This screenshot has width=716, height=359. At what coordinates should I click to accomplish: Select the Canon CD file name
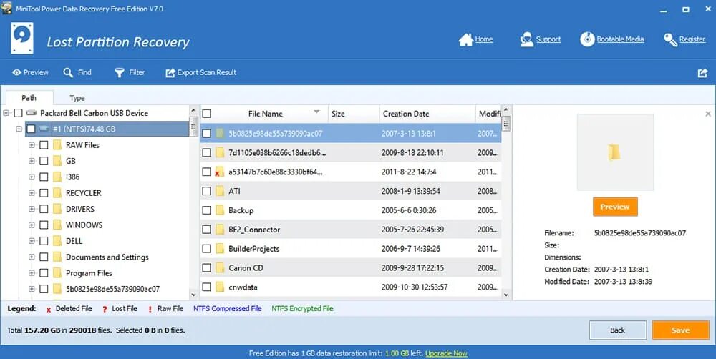246,267
